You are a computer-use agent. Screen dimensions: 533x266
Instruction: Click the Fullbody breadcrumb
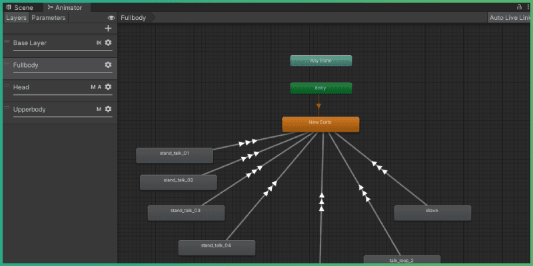point(134,18)
